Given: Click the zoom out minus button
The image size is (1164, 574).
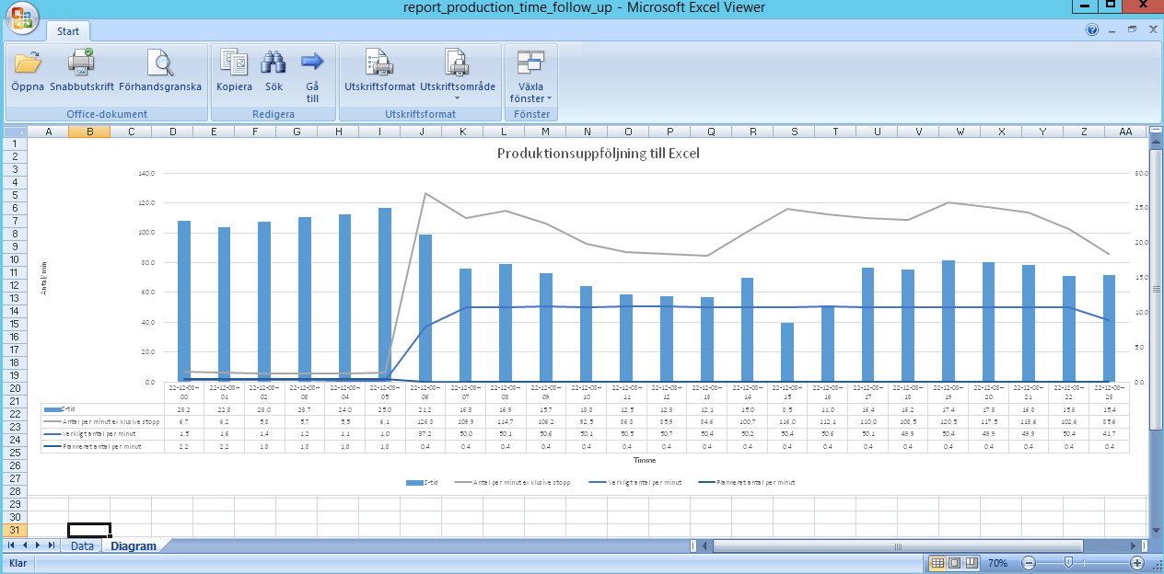Looking at the screenshot, I should 1029,563.
